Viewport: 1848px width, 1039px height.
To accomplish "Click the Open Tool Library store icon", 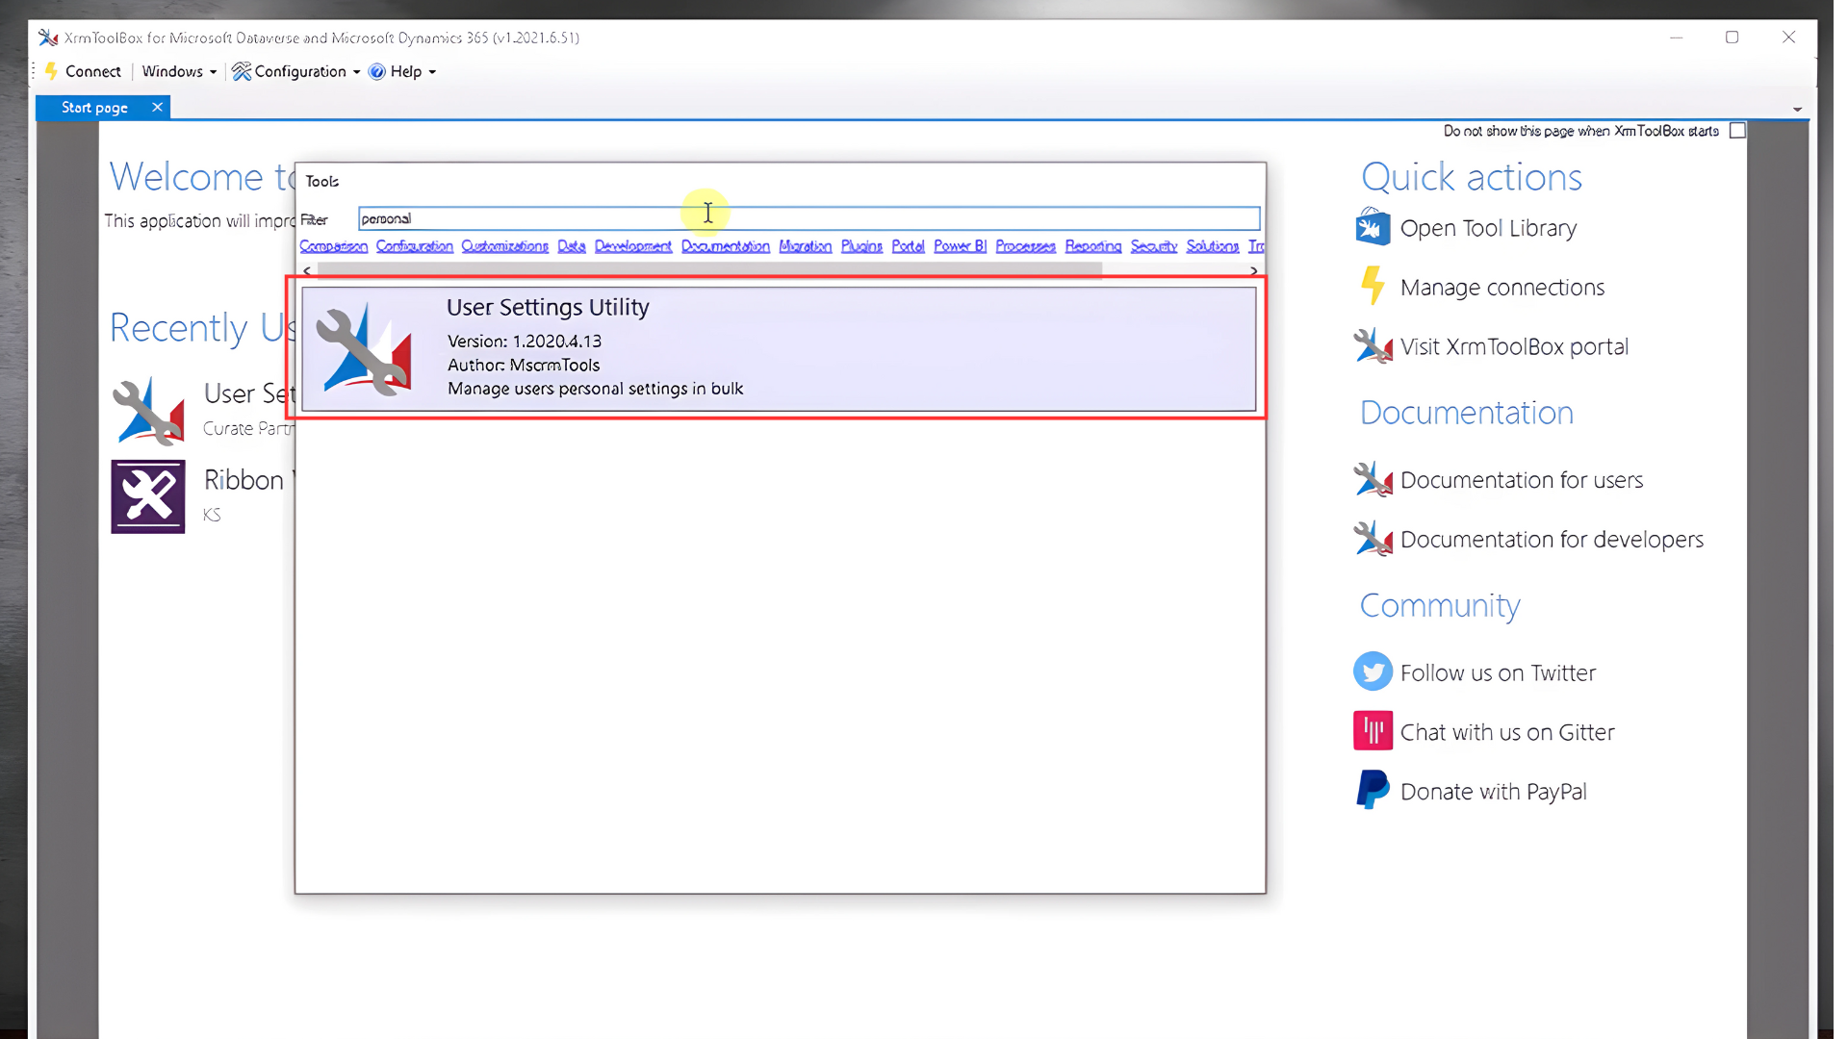I will (x=1373, y=228).
